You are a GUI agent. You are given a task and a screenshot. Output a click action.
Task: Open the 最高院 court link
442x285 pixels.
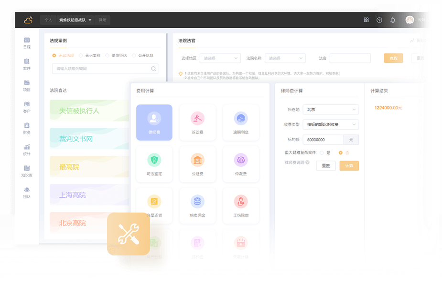[x=90, y=167]
